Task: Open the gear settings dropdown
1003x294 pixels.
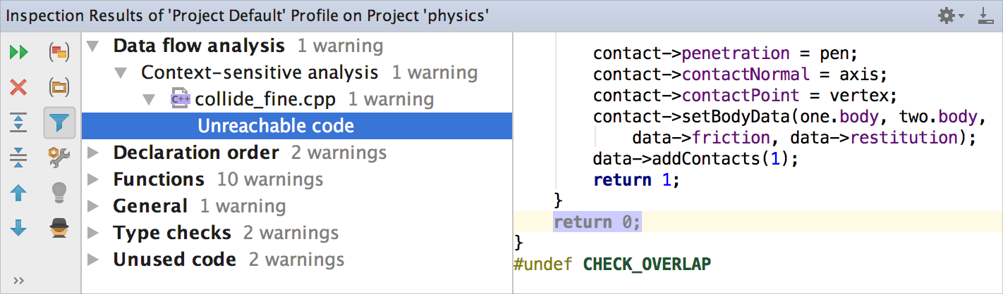Action: [951, 15]
